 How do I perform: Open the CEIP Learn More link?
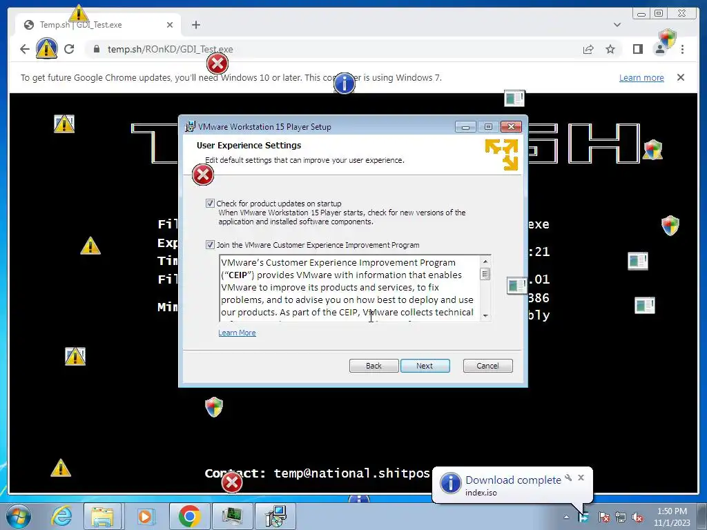click(238, 333)
